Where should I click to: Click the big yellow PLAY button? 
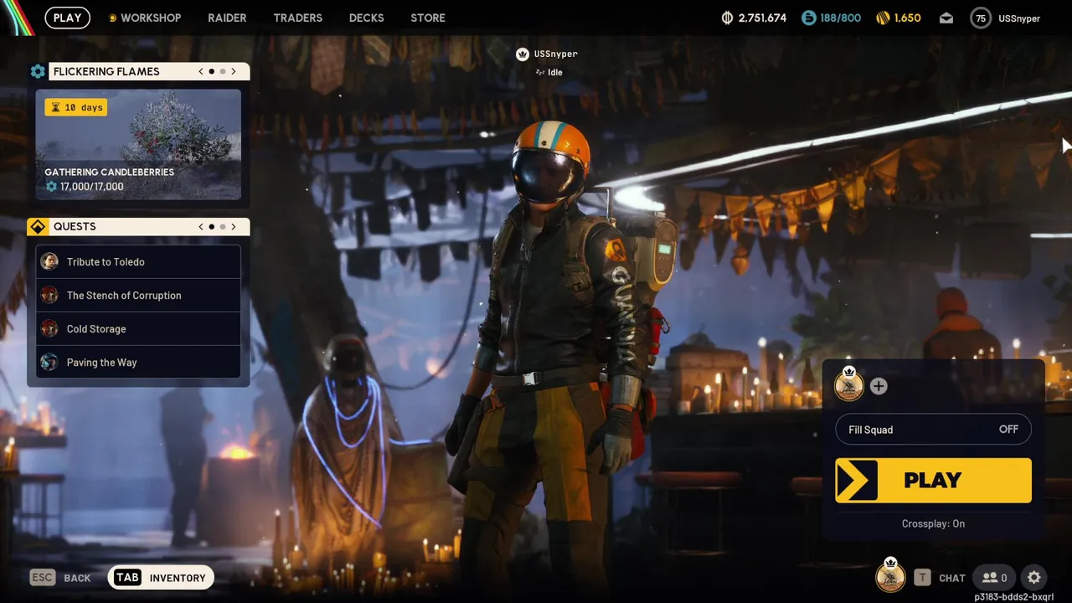pos(933,480)
